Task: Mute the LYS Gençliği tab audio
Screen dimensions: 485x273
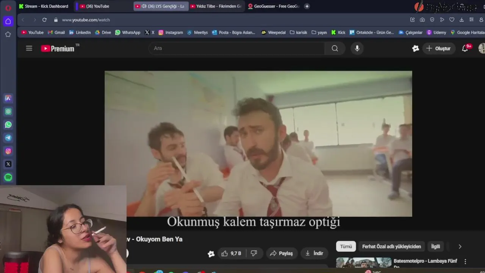Action: coord(144,6)
